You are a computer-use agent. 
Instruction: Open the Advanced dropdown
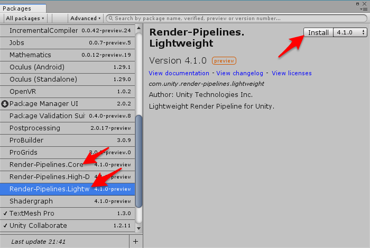coord(85,18)
